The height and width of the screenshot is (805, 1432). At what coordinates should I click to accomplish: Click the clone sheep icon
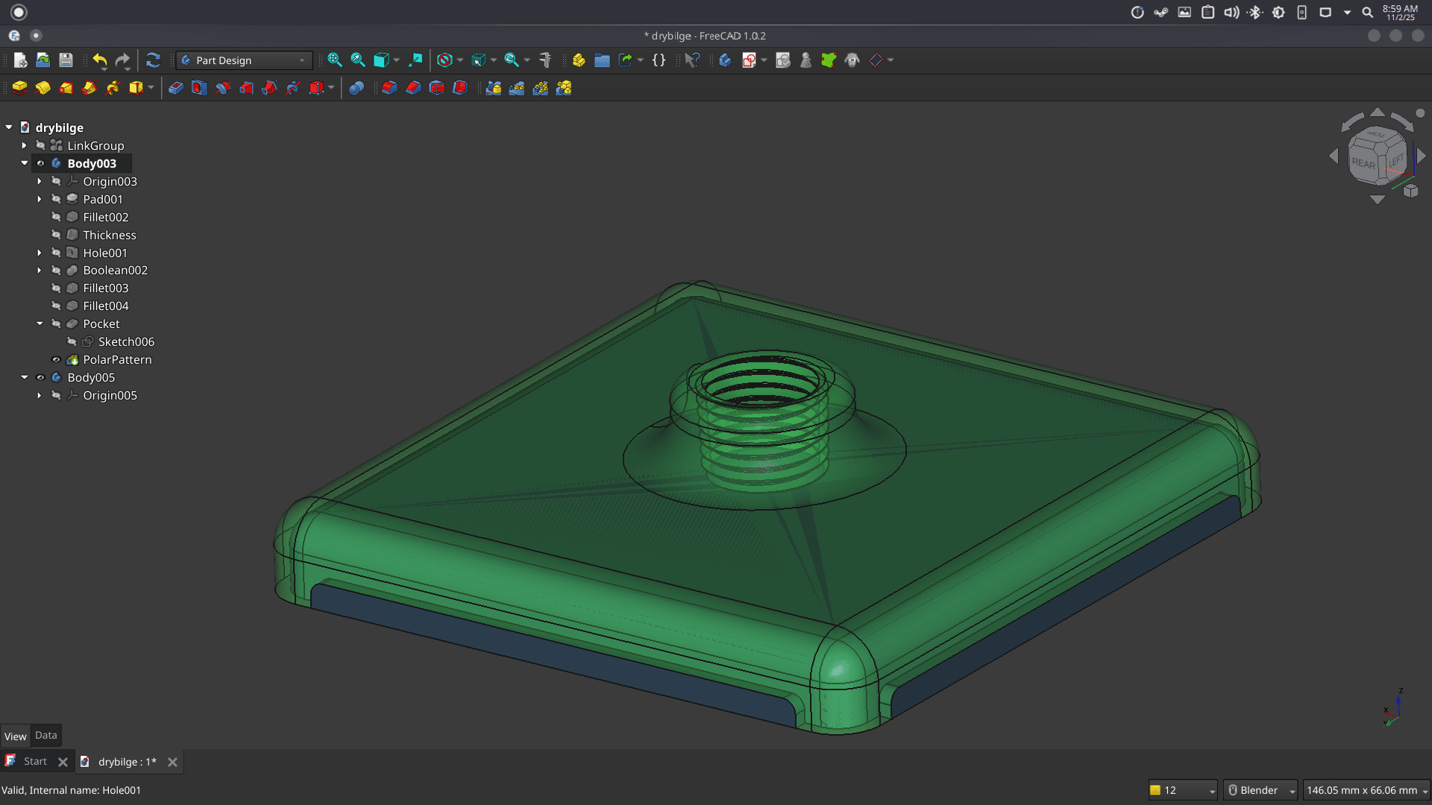pos(852,60)
